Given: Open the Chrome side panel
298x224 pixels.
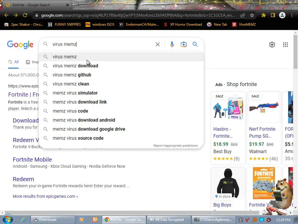Looking at the screenshot, I should point(273,15).
